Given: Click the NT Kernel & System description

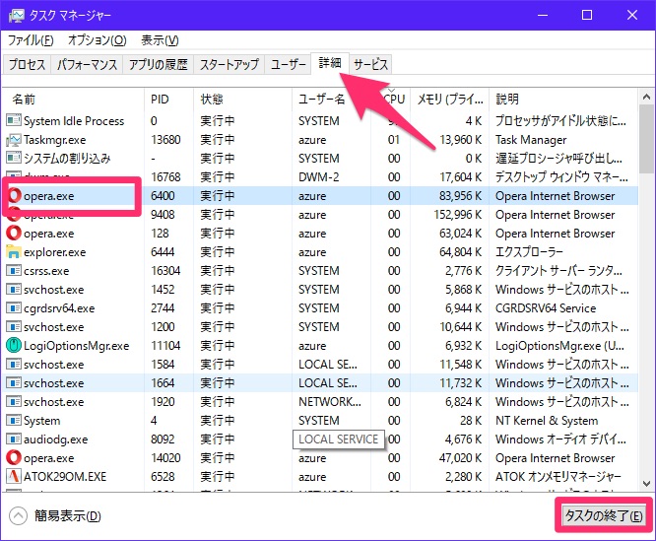Looking at the screenshot, I should point(547,421).
